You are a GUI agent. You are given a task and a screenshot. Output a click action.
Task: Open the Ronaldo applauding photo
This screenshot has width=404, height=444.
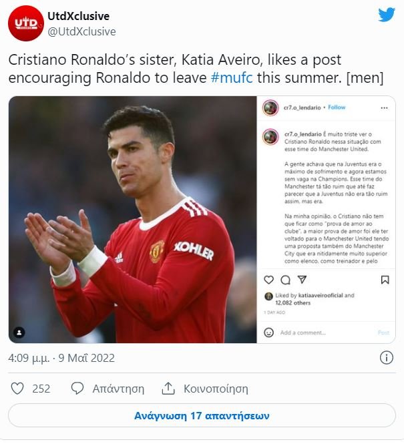tap(132, 219)
